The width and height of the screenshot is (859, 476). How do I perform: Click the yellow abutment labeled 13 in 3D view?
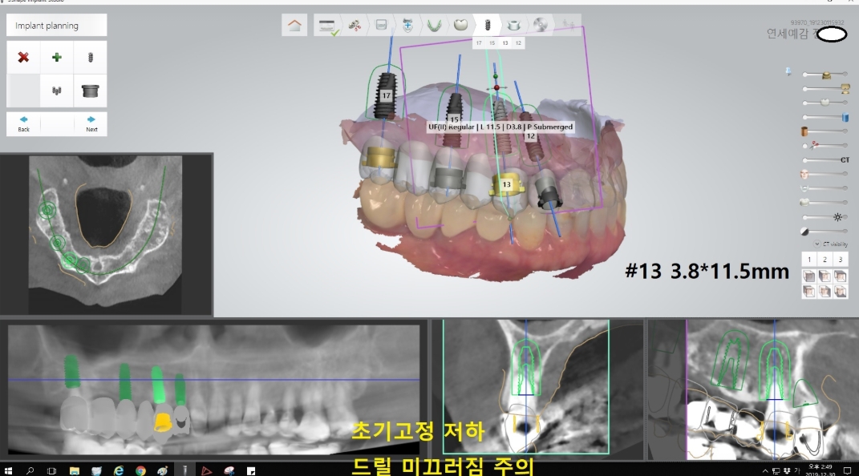click(507, 185)
